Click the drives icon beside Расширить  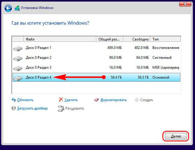click(61, 108)
